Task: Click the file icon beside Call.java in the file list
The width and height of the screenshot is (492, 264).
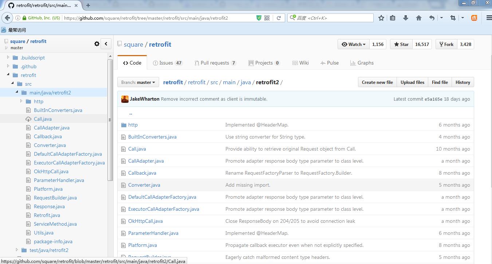Action: tap(124, 149)
